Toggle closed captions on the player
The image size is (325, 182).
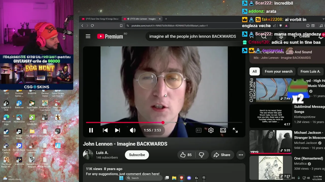pos(199,130)
